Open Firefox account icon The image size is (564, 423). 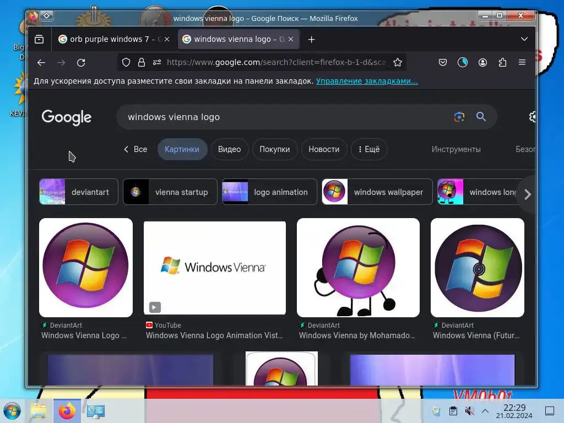coord(482,63)
